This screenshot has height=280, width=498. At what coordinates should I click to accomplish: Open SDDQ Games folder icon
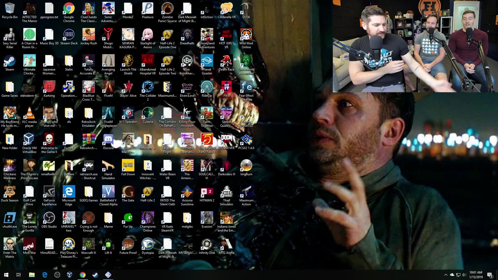(x=88, y=194)
